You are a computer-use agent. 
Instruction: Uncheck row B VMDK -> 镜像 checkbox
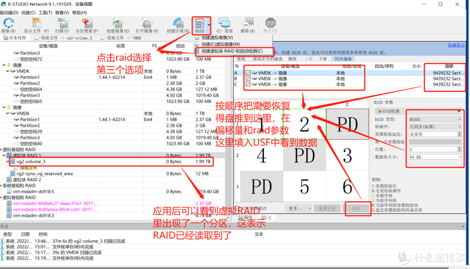(x=248, y=79)
